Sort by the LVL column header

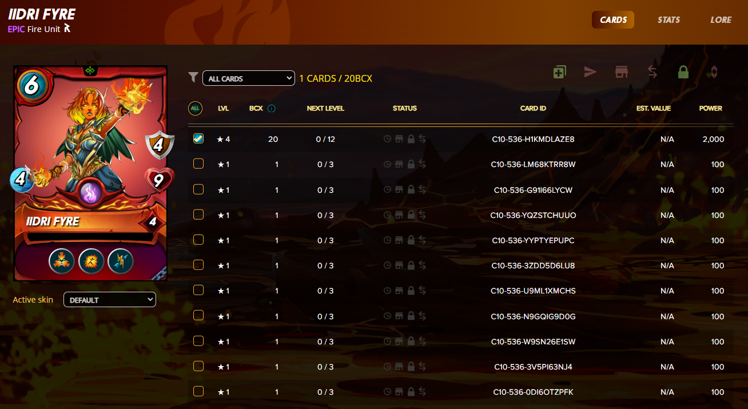coord(223,108)
